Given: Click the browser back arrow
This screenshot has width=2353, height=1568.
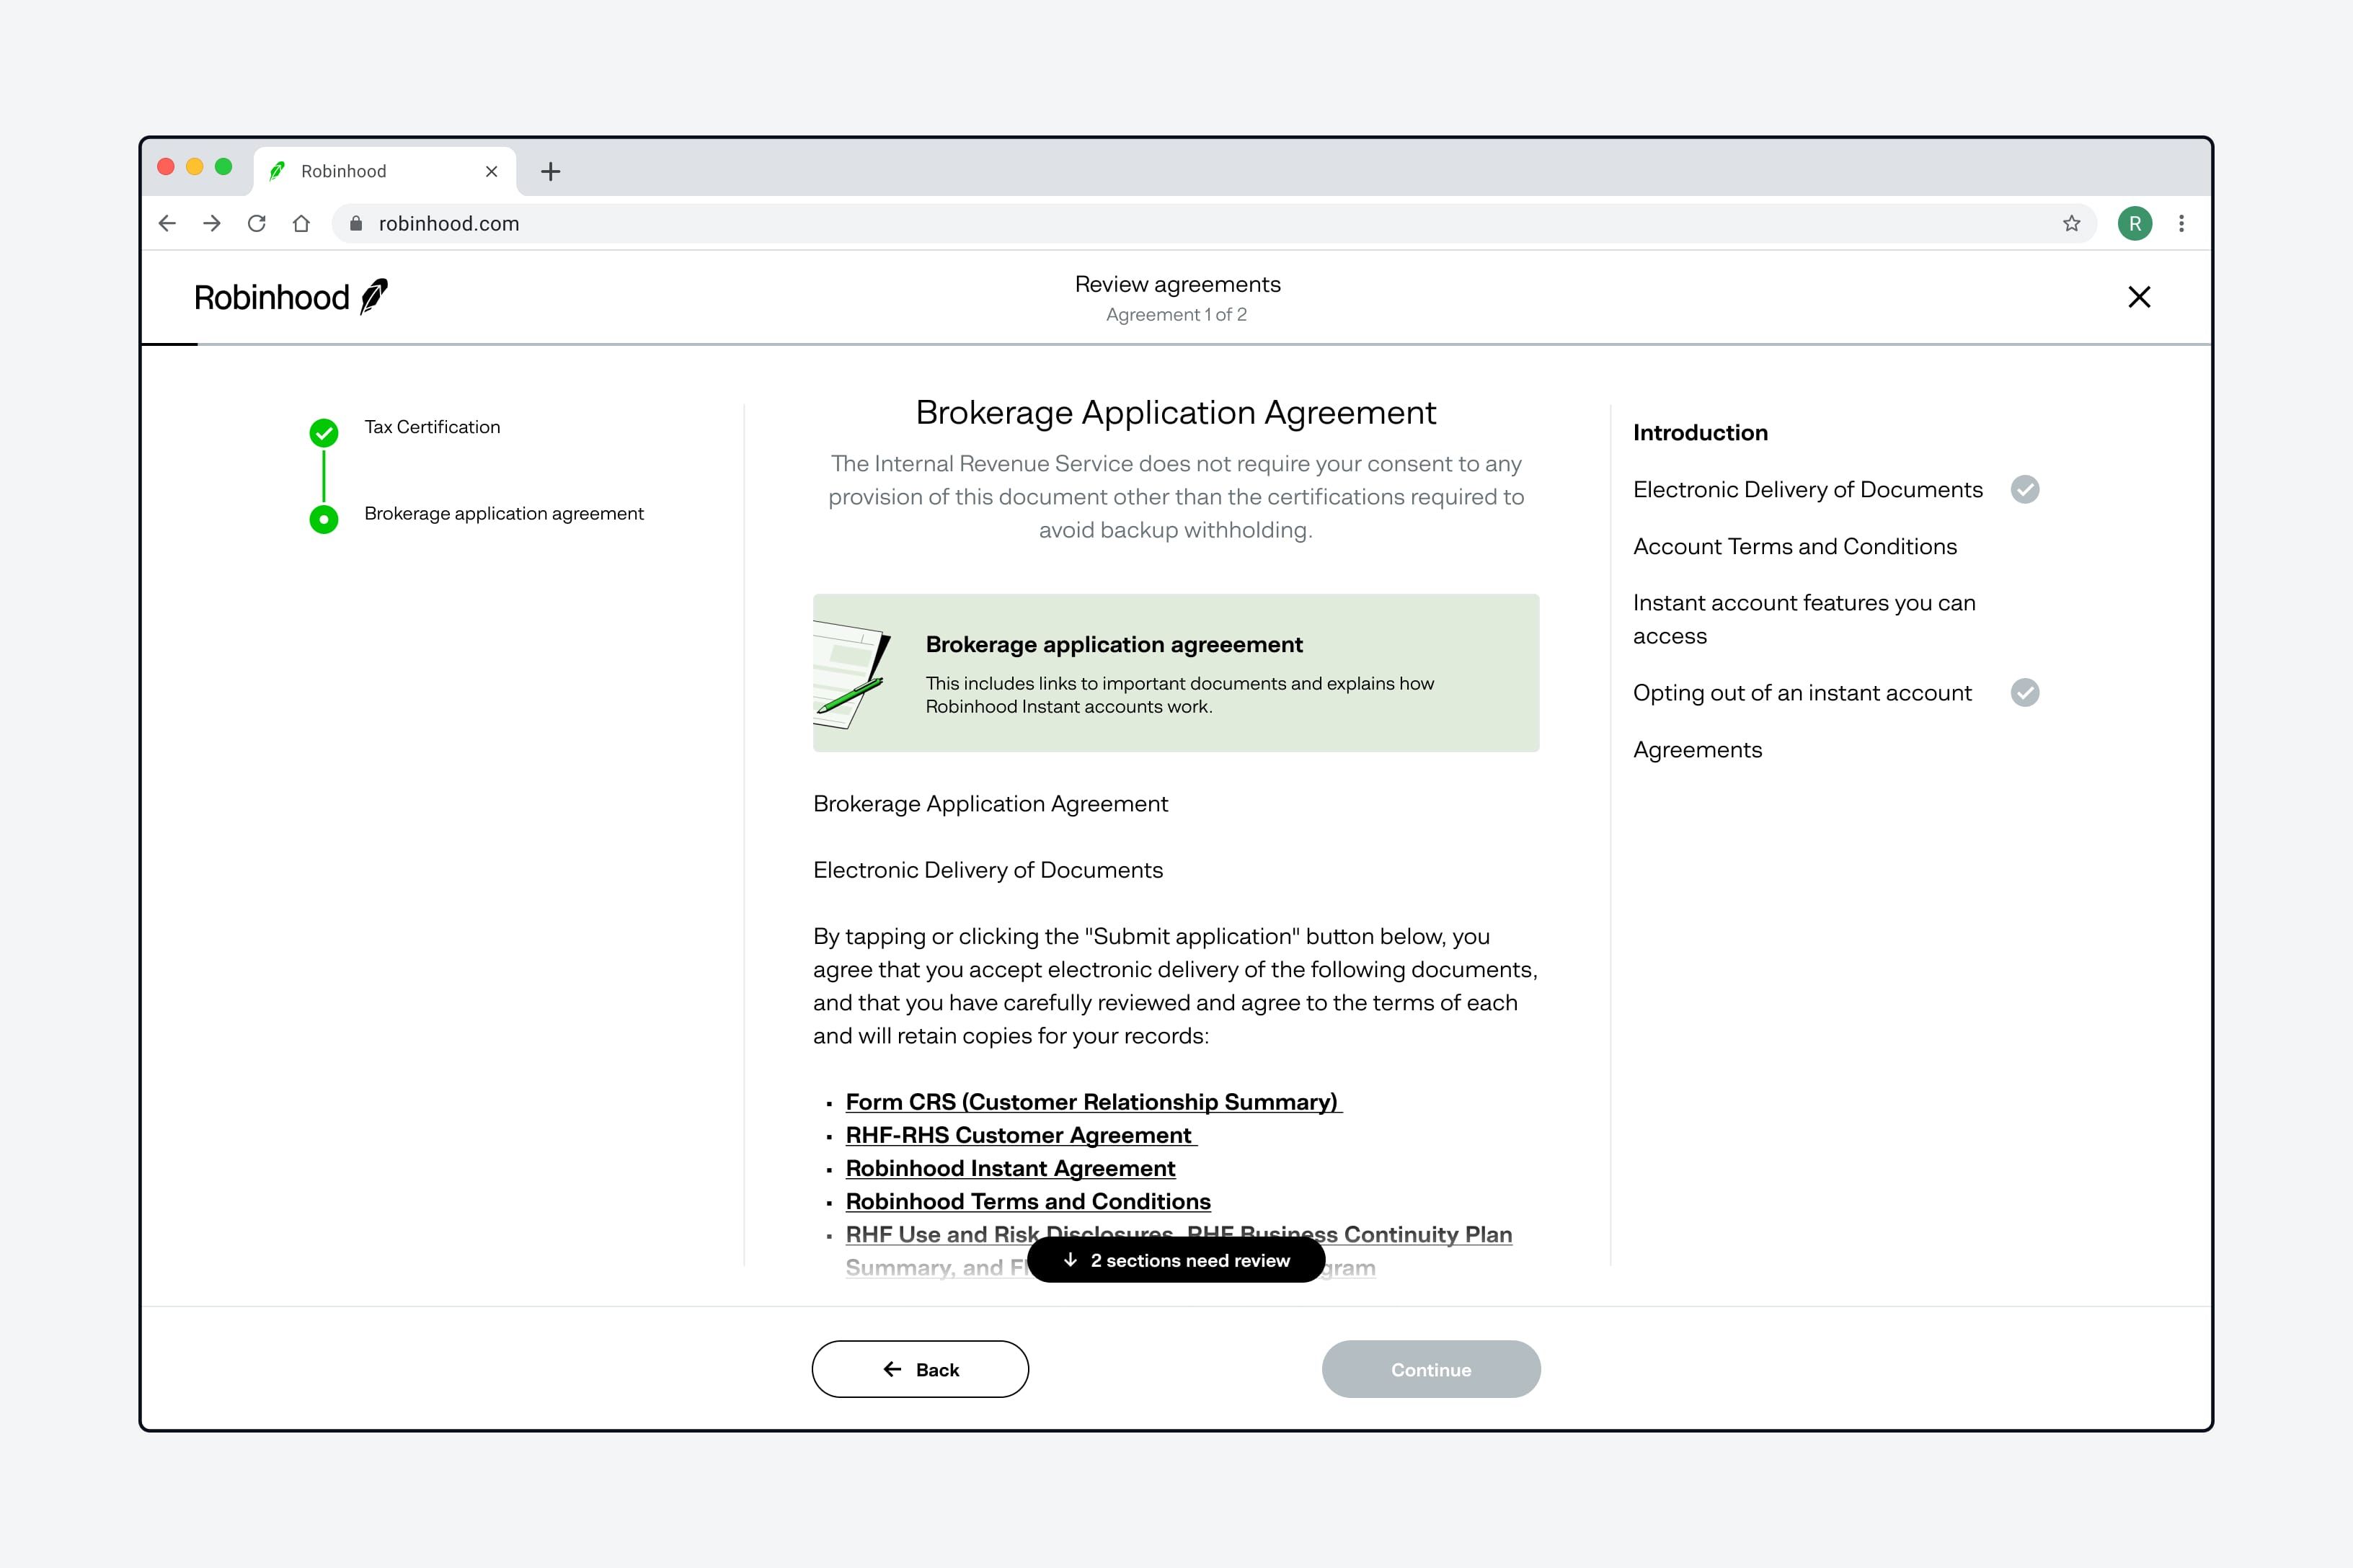Looking at the screenshot, I should coord(167,223).
